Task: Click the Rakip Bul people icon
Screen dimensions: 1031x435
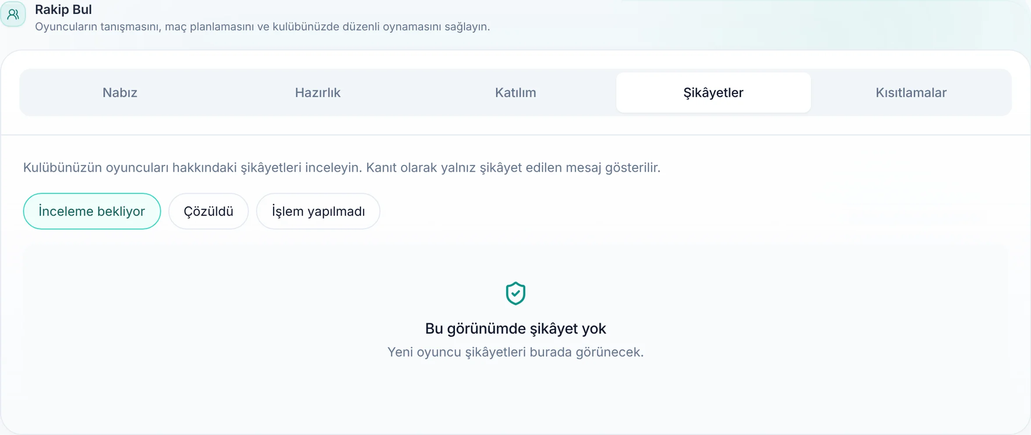Action: [x=13, y=14]
